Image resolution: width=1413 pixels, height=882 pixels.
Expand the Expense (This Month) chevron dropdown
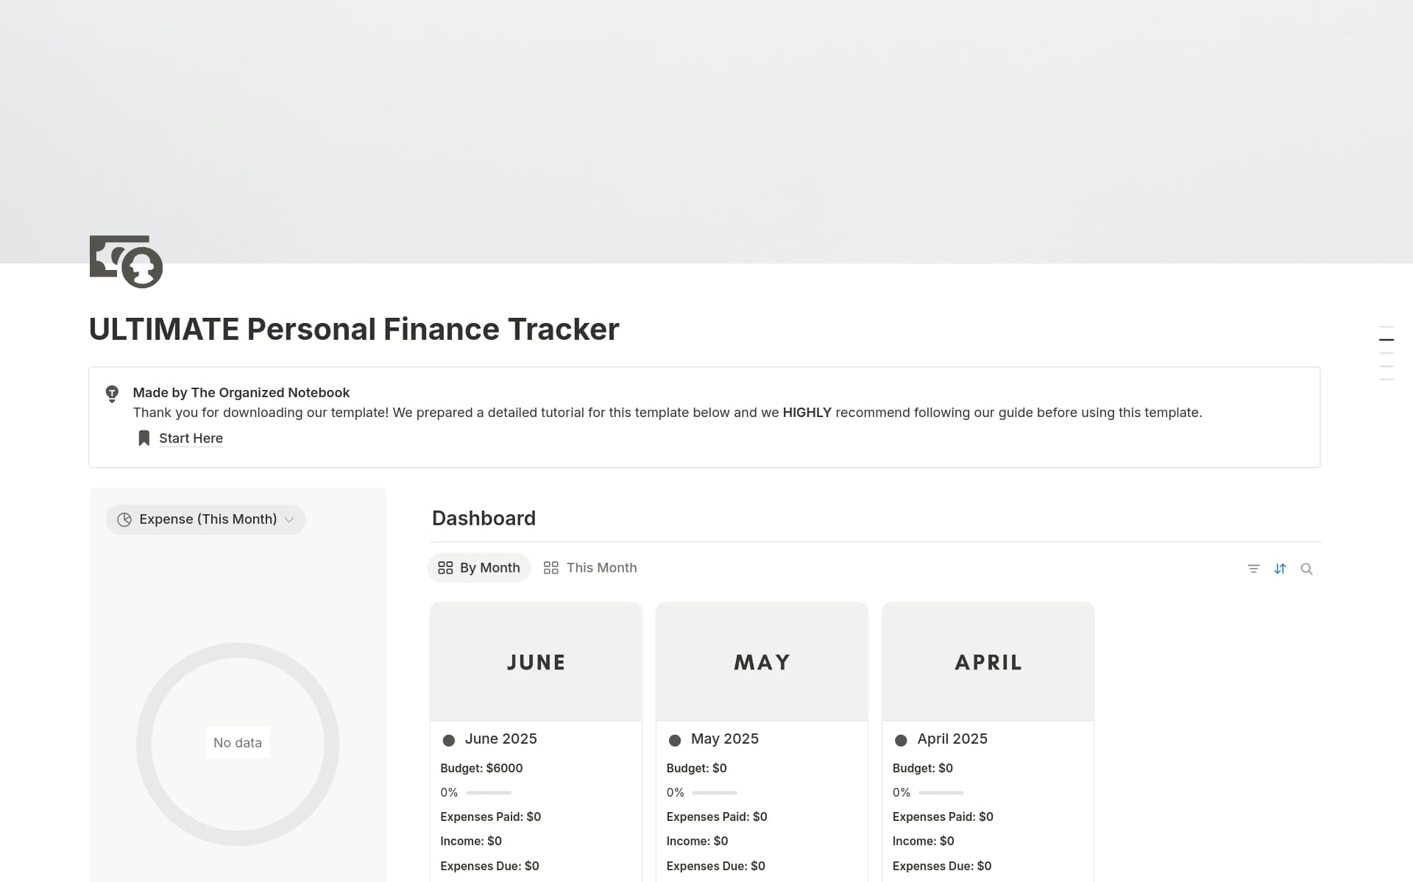[289, 520]
